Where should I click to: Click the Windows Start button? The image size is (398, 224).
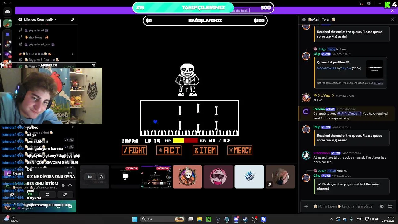point(135,219)
